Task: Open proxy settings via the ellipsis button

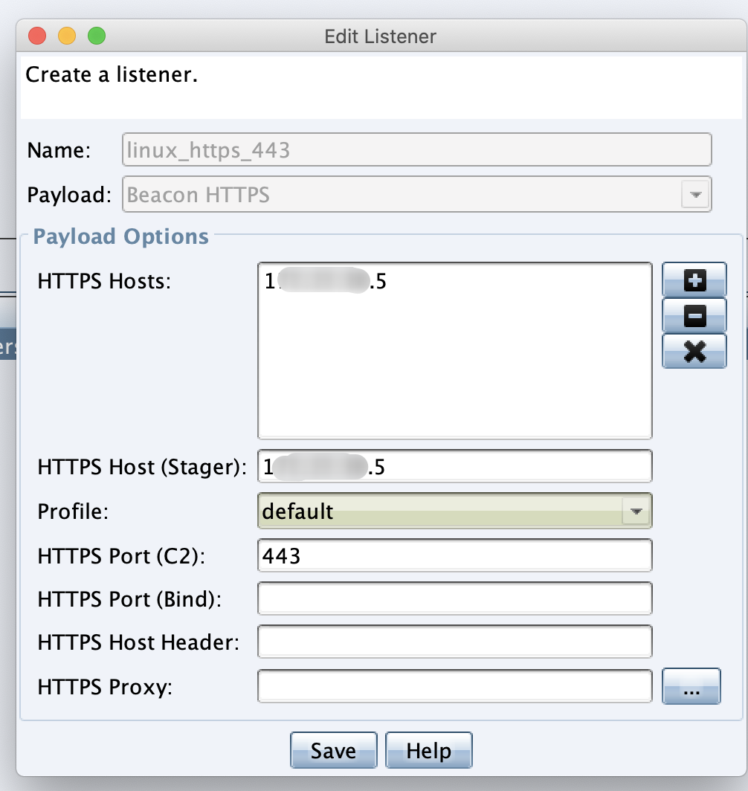Action: 691,685
